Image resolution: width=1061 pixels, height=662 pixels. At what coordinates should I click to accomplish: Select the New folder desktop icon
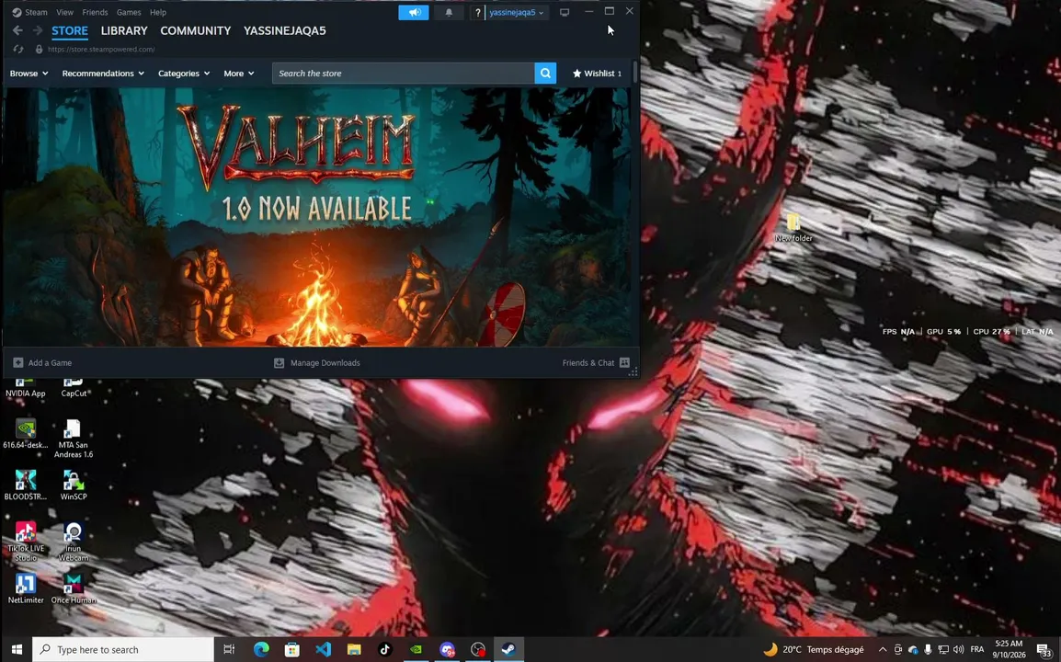pyautogui.click(x=793, y=228)
